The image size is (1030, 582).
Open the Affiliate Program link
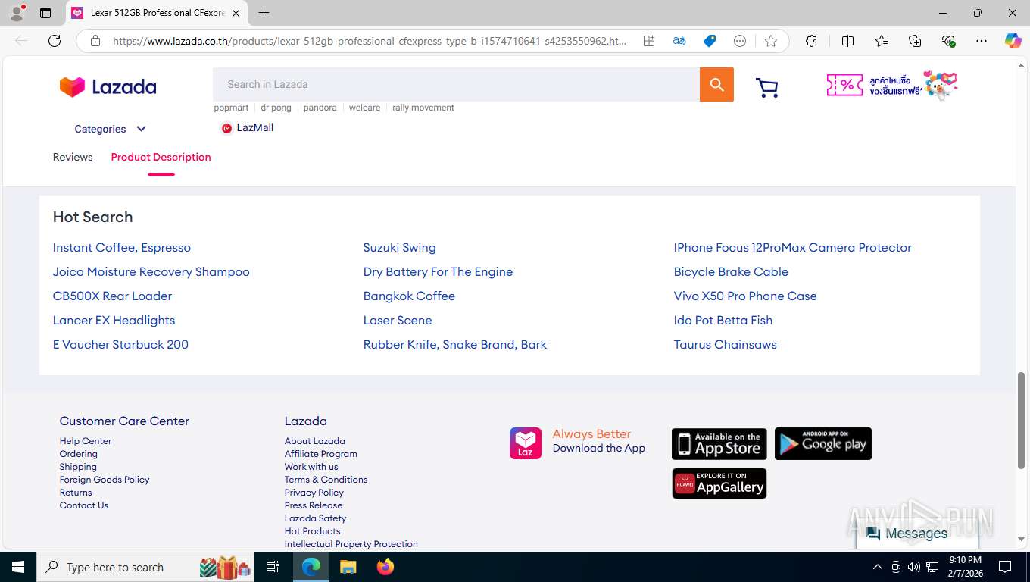pos(320,454)
